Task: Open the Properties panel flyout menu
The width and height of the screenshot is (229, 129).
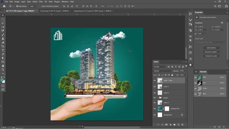Action: click(x=228, y=13)
